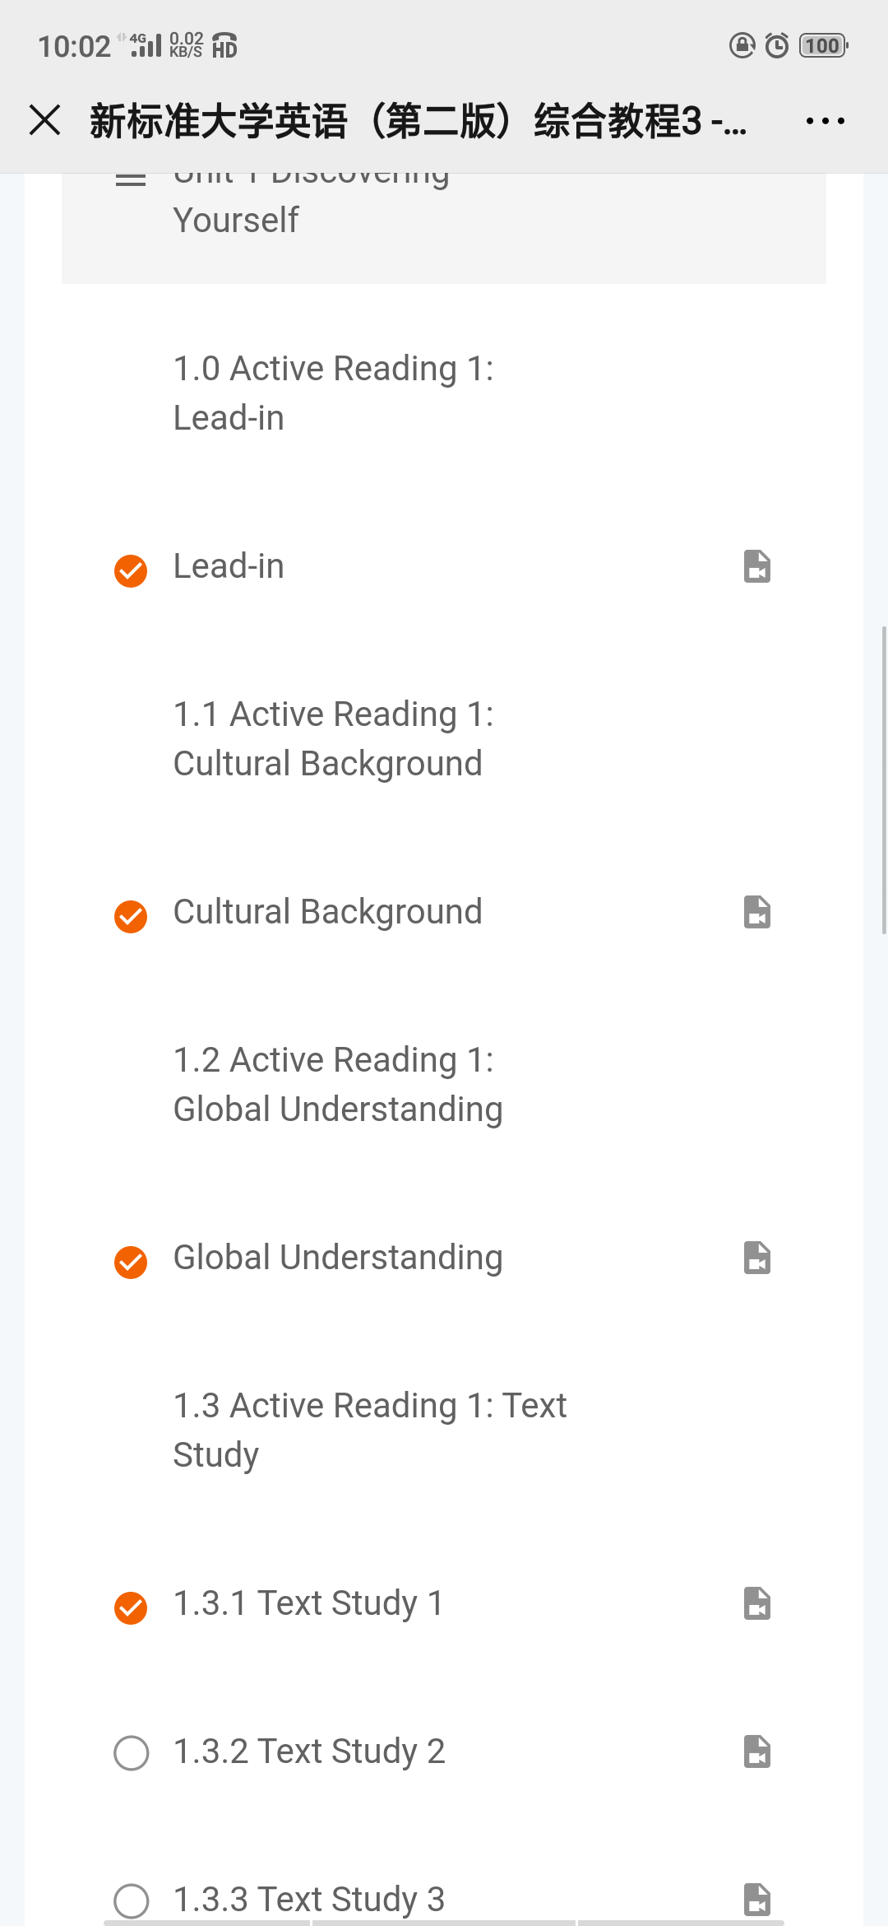The image size is (888, 1926).
Task: Open the 1.3.1 Text Study 1 lesson
Action: click(308, 1603)
